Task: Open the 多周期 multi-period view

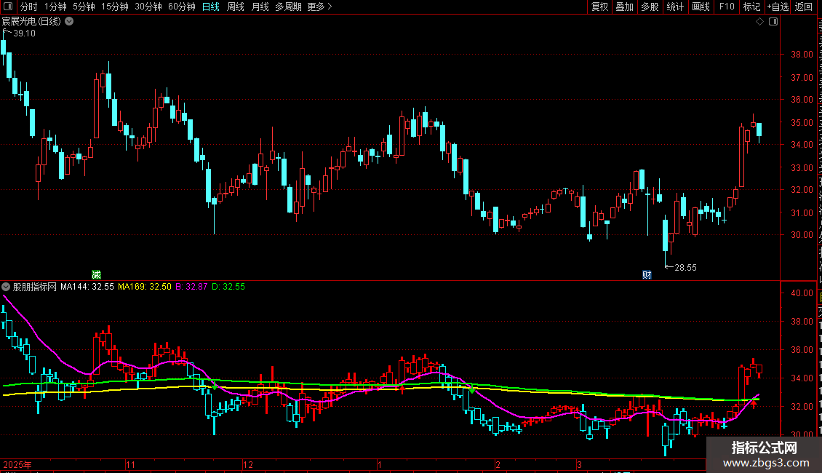Action: 288,7
